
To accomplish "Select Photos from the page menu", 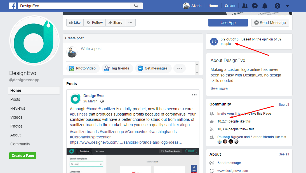I will click(x=16, y=126).
